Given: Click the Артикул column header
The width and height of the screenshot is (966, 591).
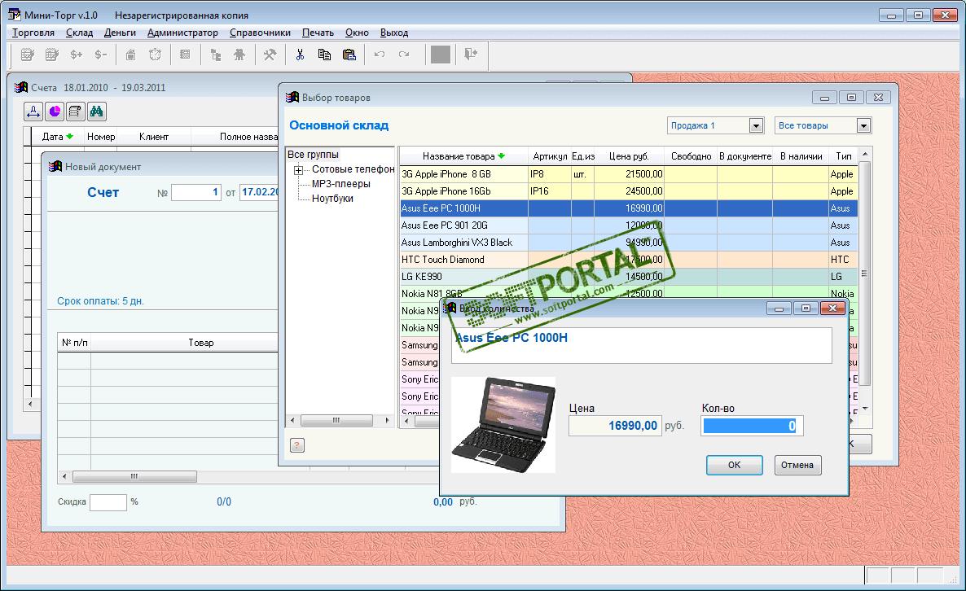Looking at the screenshot, I should [x=550, y=156].
